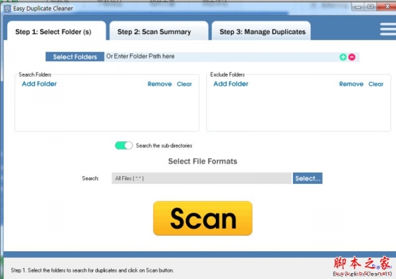396x279 pixels.
Task: Minimize the Easy Duplicate Cleaner window
Action: pos(358,7)
